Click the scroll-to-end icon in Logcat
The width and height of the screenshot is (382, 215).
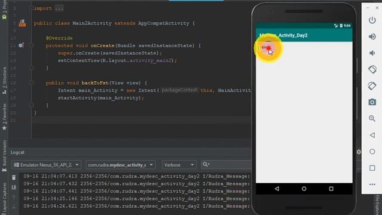click(14, 187)
